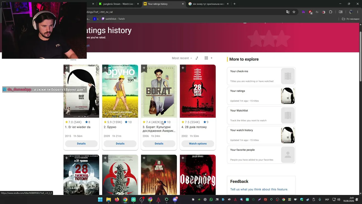Open the Tell us what you think link
The height and width of the screenshot is (204, 362).
[x=259, y=189]
